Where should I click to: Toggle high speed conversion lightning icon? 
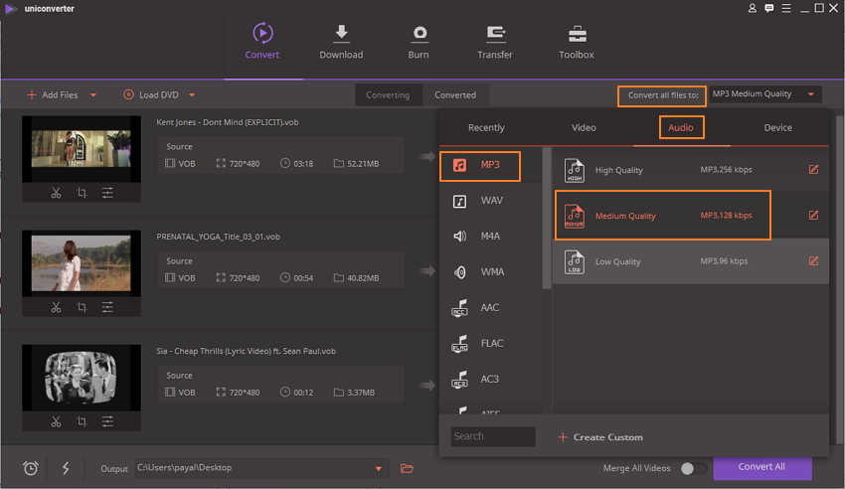(x=66, y=468)
